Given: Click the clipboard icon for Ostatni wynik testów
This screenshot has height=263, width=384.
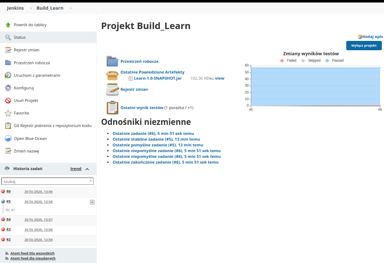Looking at the screenshot, I should pyautogui.click(x=113, y=108).
